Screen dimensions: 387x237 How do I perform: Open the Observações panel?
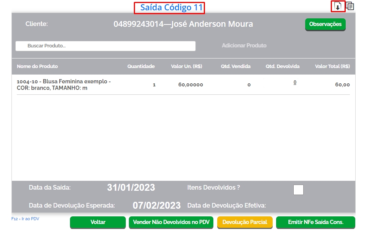(325, 24)
